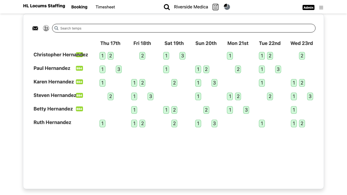Select Christopher's Mon 21st shift 1

230,56
